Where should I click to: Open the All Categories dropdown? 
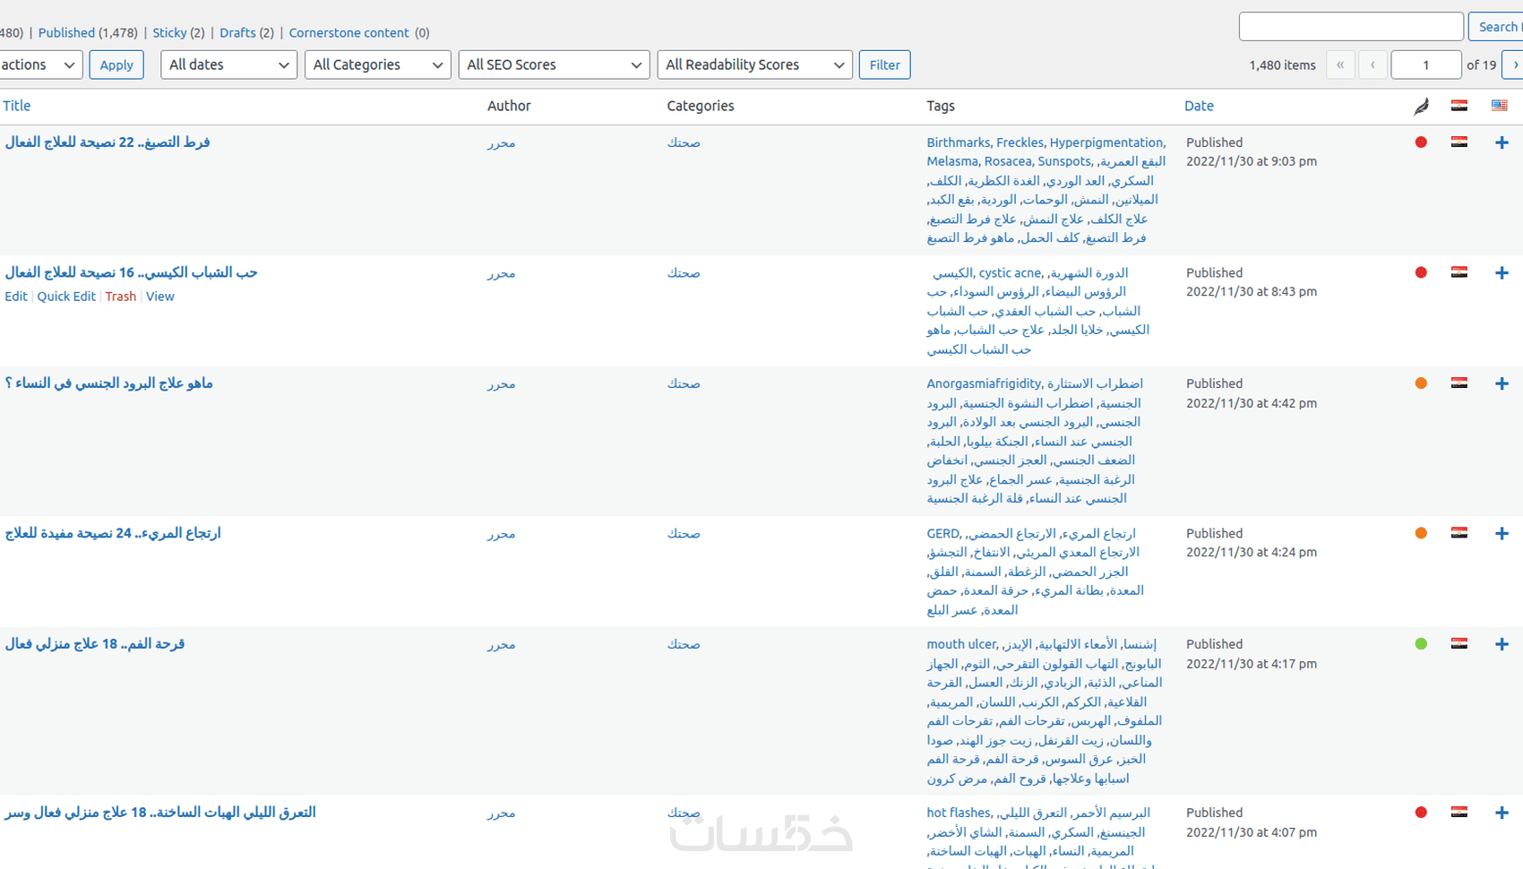tap(377, 65)
